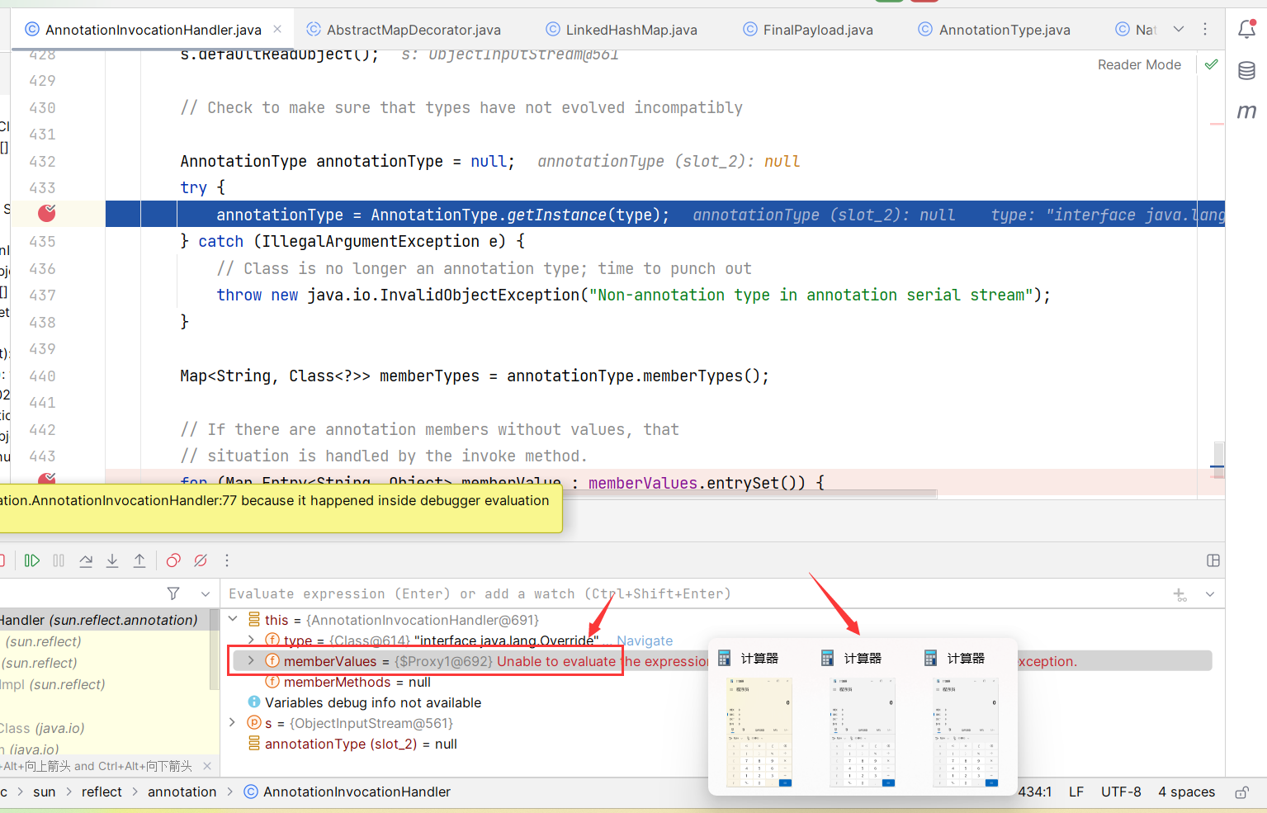Open the Notifications bell panel
This screenshot has height=813, width=1267.
1246,31
